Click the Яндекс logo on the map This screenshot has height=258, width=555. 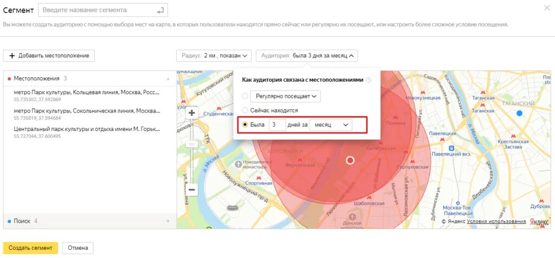(x=539, y=222)
